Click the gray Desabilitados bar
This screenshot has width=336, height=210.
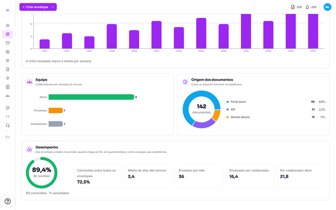coord(56,124)
